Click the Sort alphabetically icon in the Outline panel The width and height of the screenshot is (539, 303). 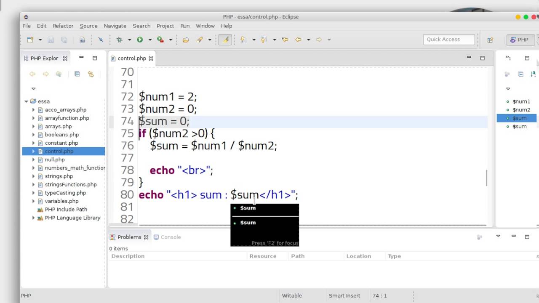(533, 74)
